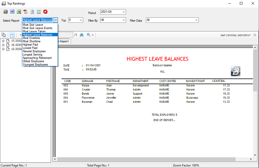Click the horizontal scrollbar right arrow
This screenshot has width=259, height=168.
(251, 159)
